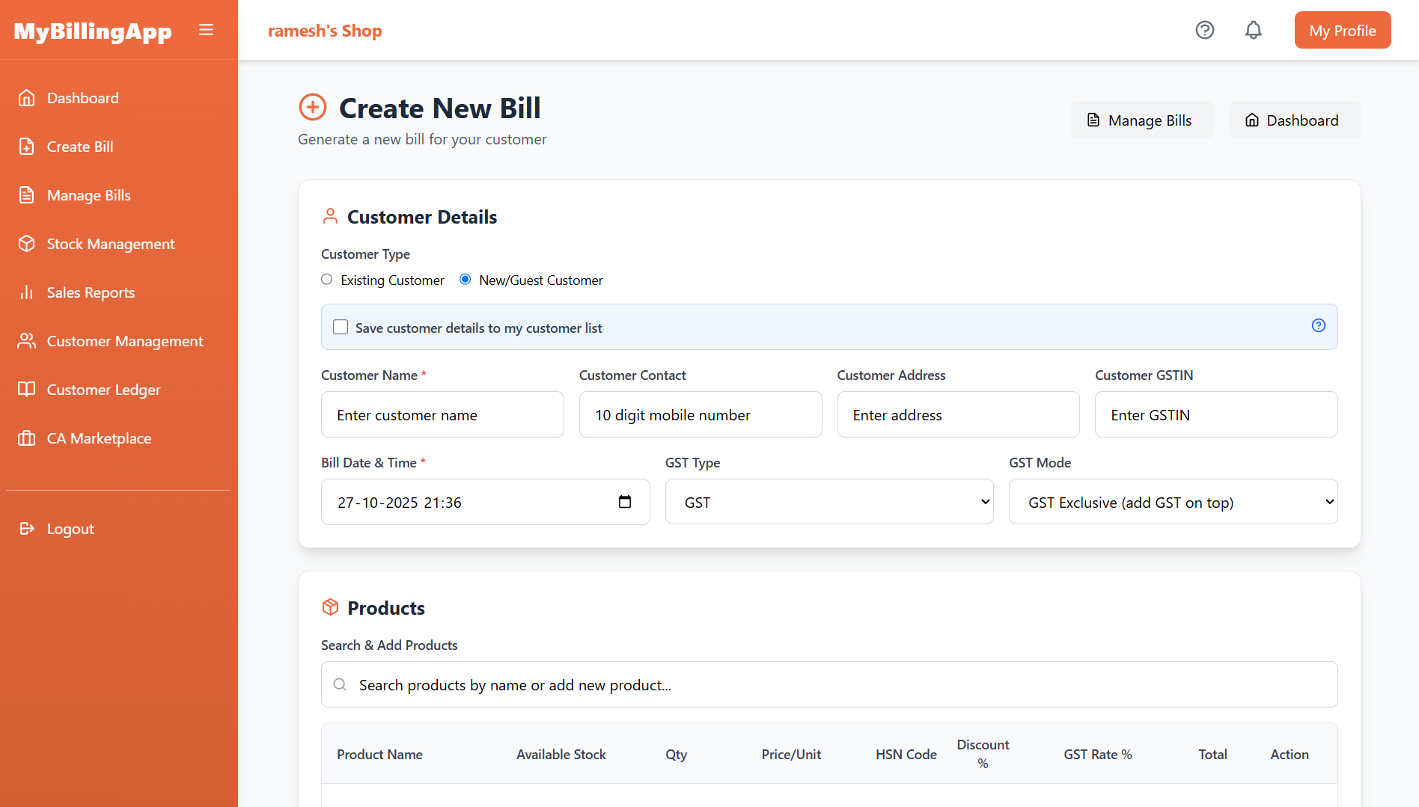Open the Bill Date calendar picker
1419x807 pixels.
click(625, 502)
